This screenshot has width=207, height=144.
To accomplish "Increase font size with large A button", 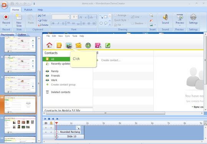I will coord(81,17).
